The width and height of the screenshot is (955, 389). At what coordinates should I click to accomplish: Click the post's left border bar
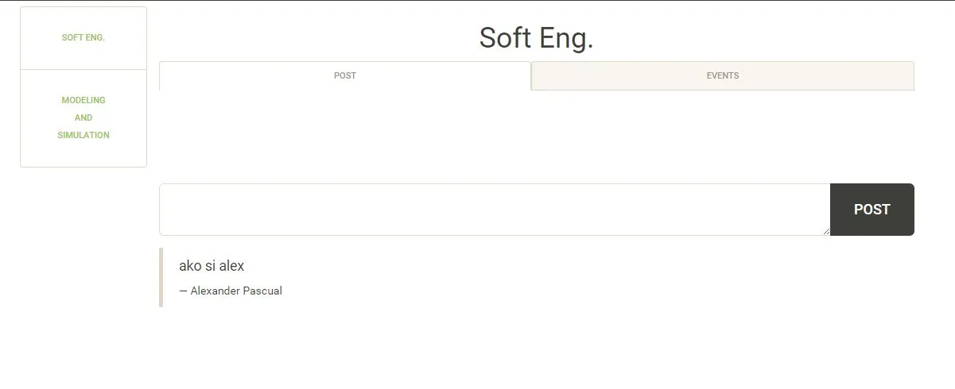click(161, 277)
